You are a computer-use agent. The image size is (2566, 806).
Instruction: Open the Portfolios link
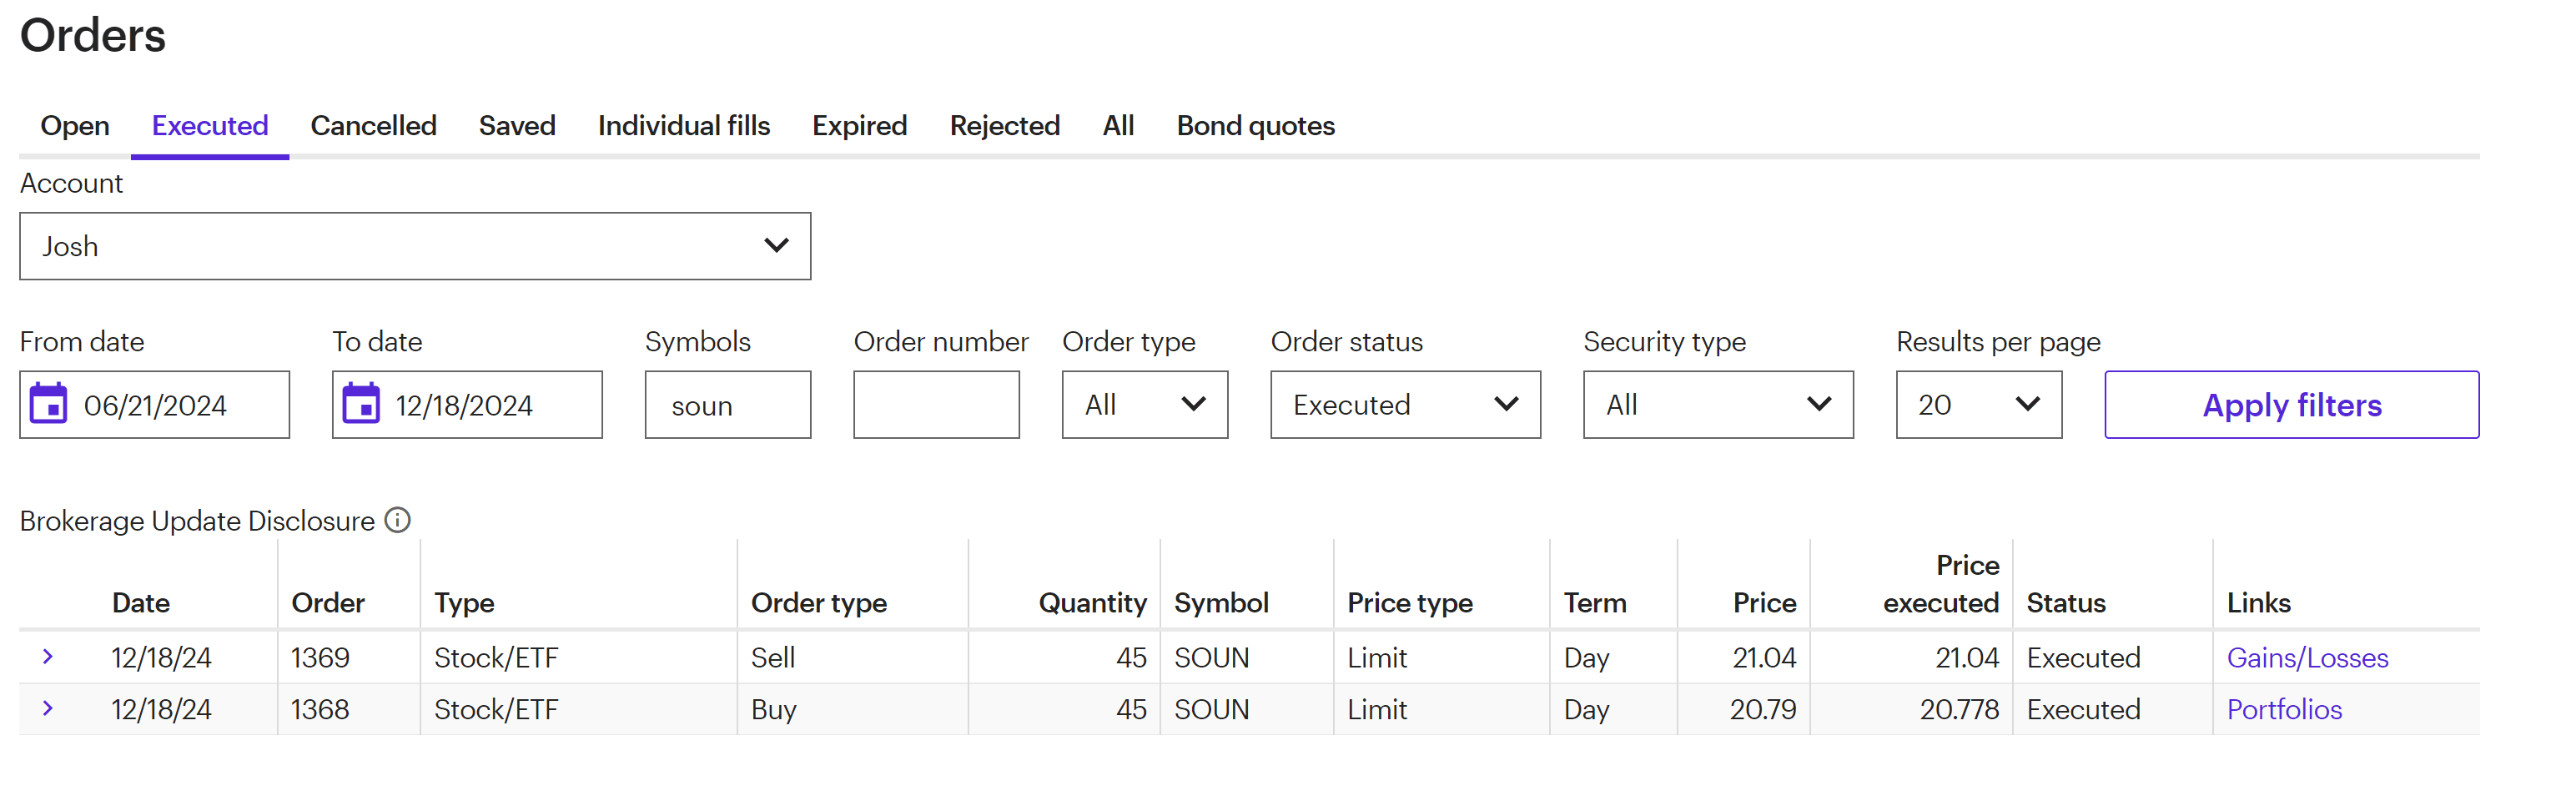(2284, 709)
